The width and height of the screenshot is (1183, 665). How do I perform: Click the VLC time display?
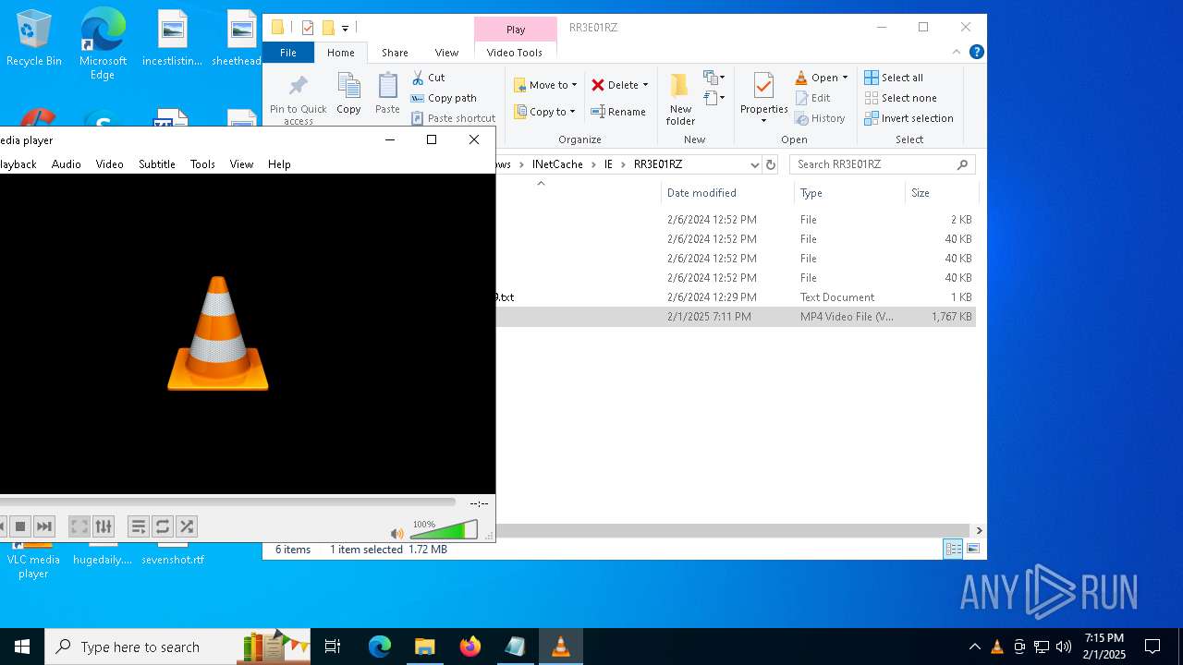pos(479,503)
